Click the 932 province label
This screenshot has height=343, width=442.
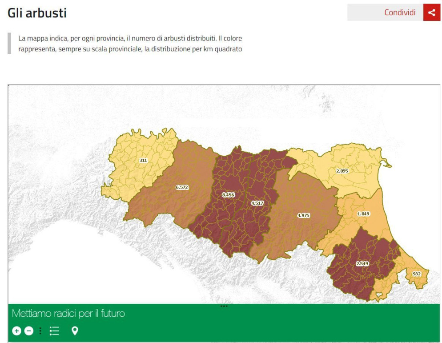coord(417,274)
